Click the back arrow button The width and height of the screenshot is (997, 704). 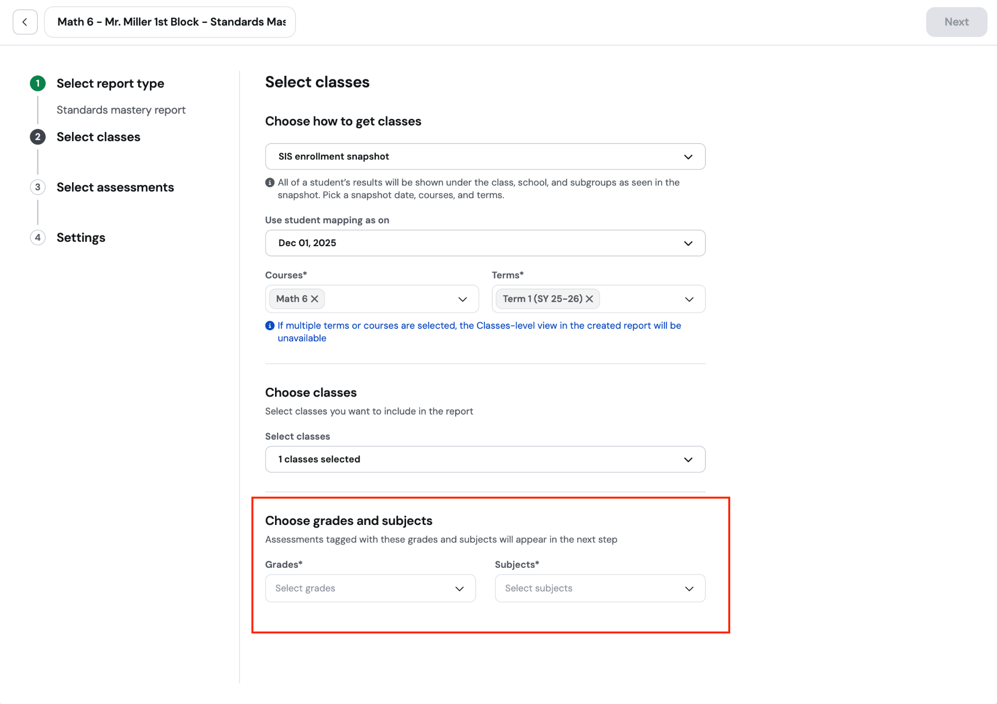(25, 22)
